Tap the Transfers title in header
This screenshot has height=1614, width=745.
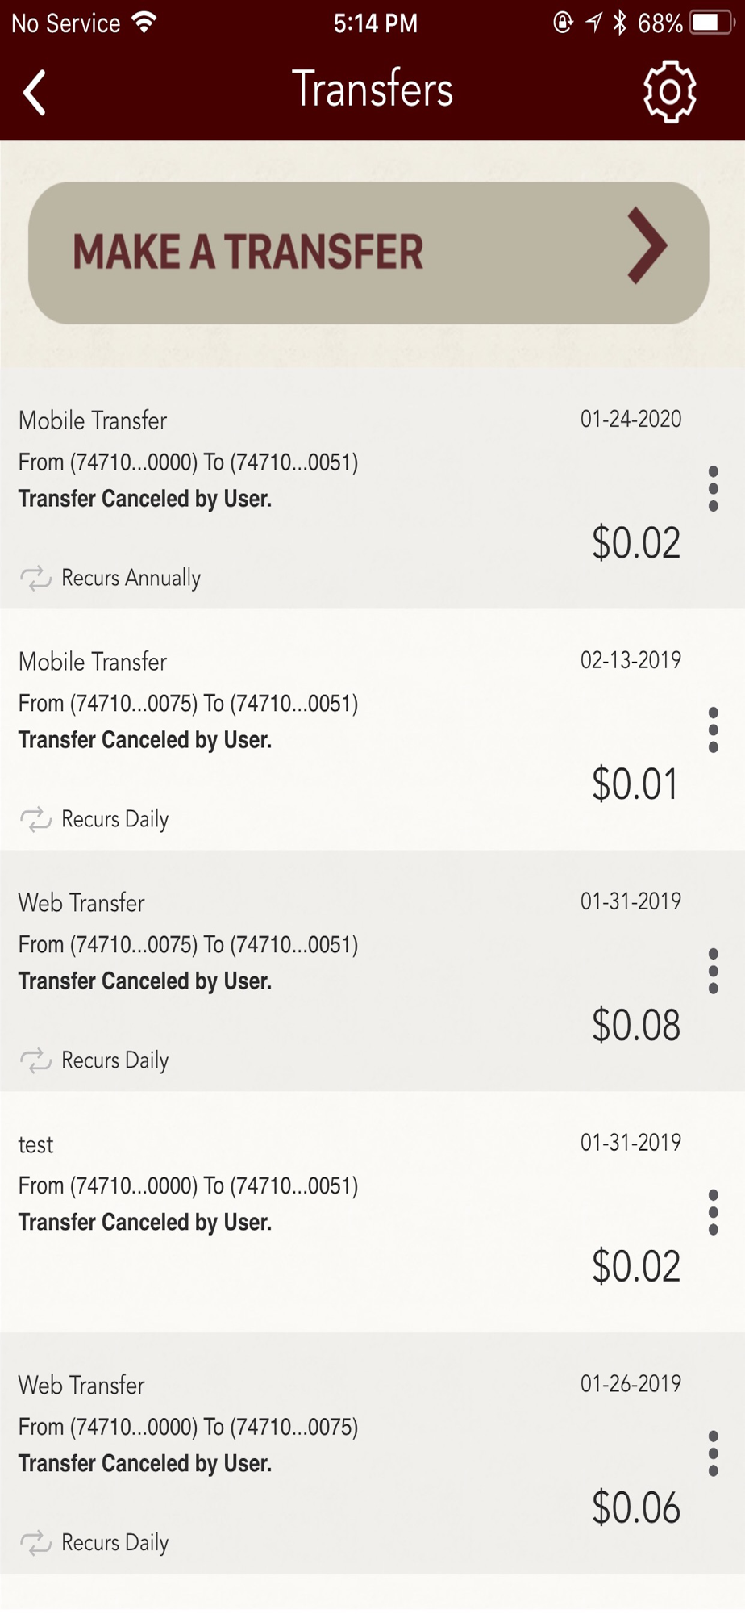point(372,89)
